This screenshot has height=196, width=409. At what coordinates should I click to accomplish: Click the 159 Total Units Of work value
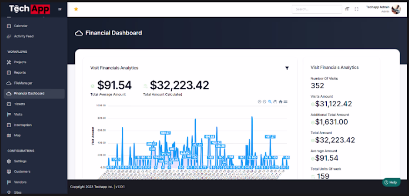coord(323,176)
